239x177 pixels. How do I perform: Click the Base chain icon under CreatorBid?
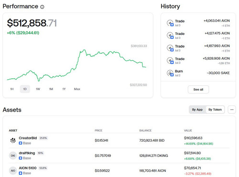21,143
